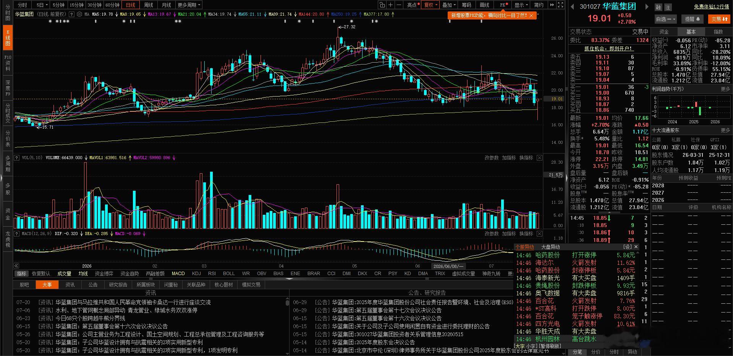Click the chart lock icon
Image resolution: width=733 pixels, height=356 pixels.
pyautogui.click(x=382, y=5)
